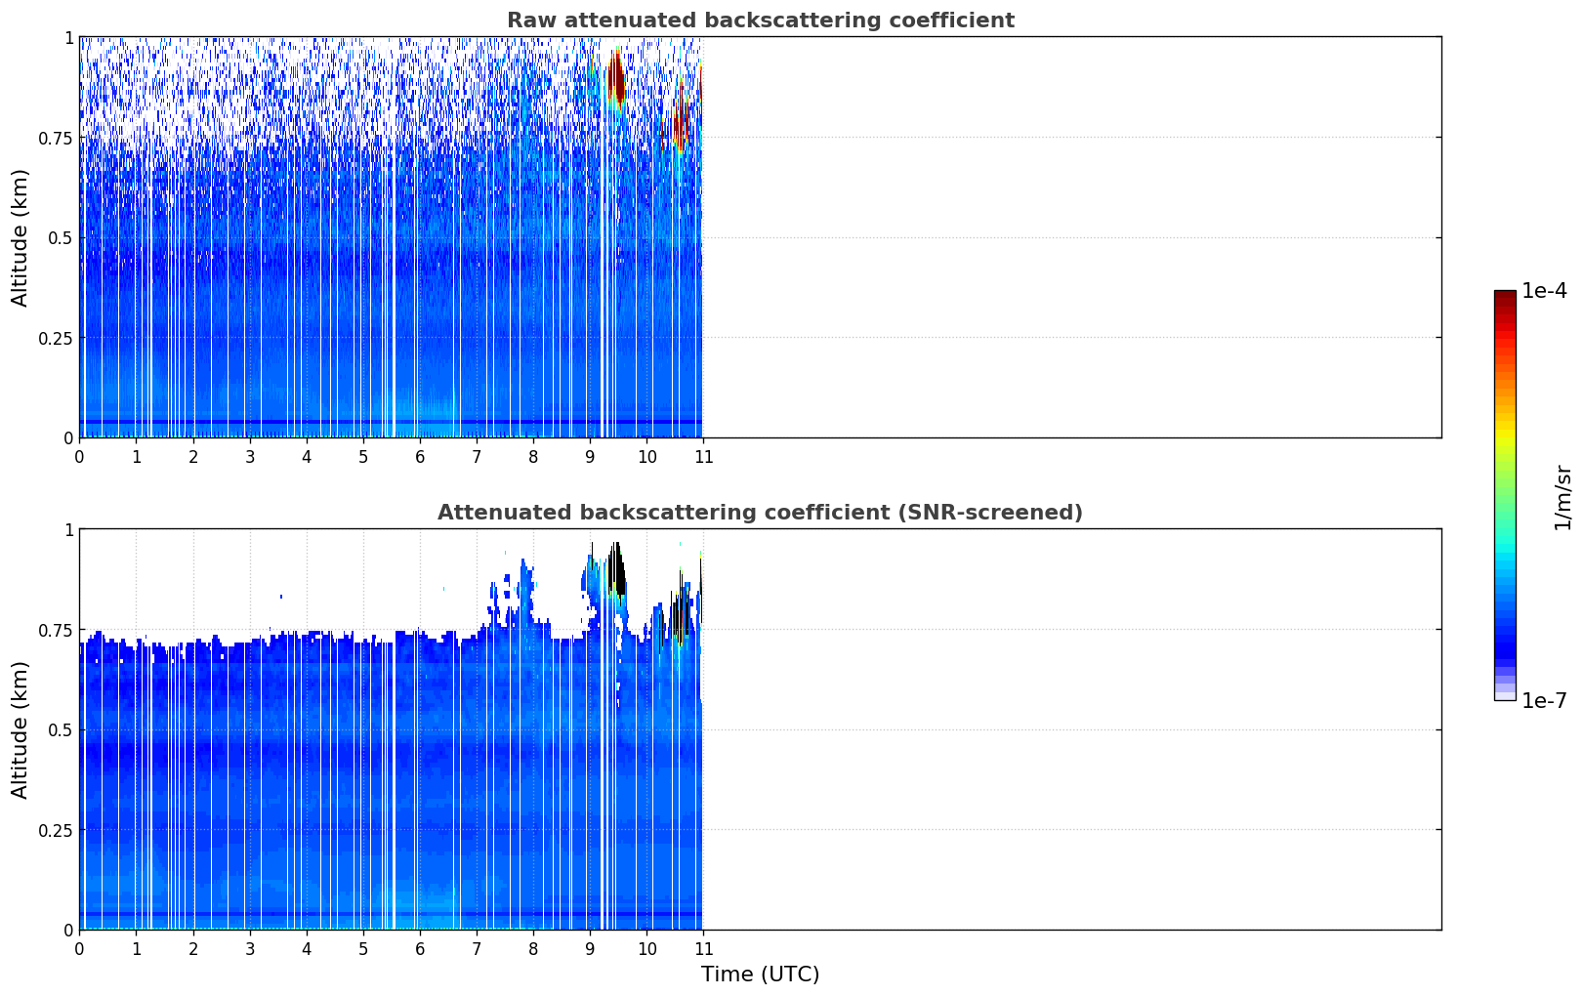The image size is (1583, 996).
Task: Click the 'Raw attenuated backscattering coefficient' title
Action: tap(760, 21)
